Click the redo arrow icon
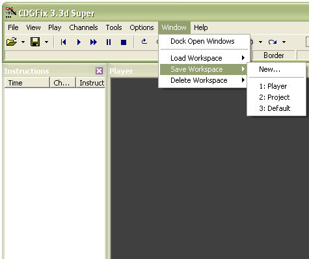This screenshot has height=259, width=309. [273, 42]
